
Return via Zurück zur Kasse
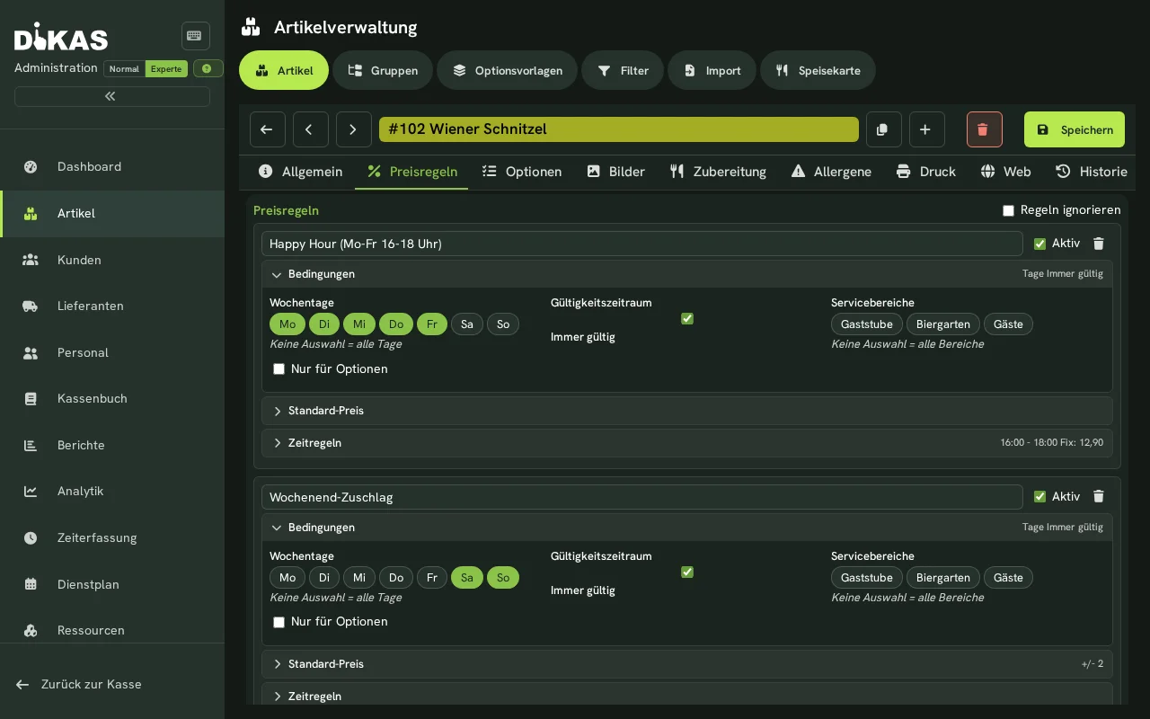[79, 684]
